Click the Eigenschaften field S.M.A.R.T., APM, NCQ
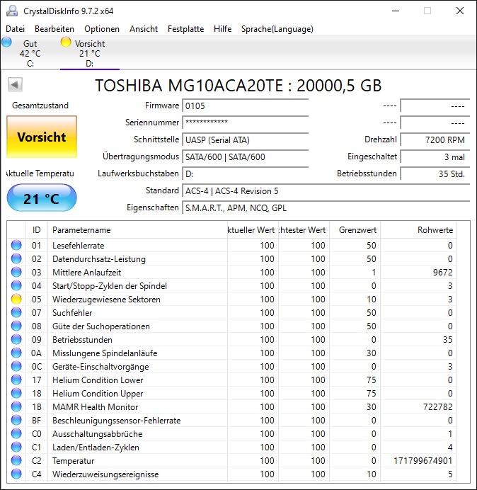 326,207
